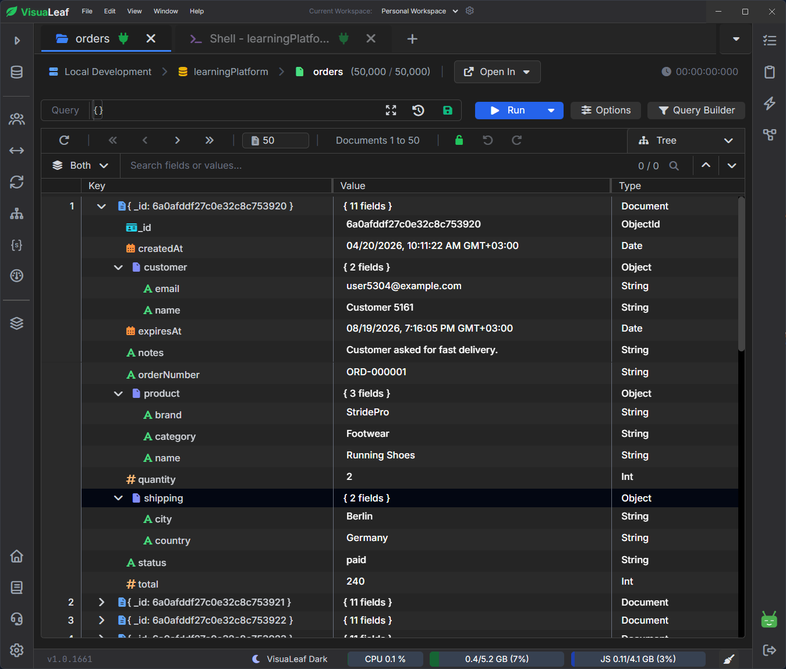Click the redo arrow in results toolbar
The width and height of the screenshot is (786, 669).
(516, 140)
